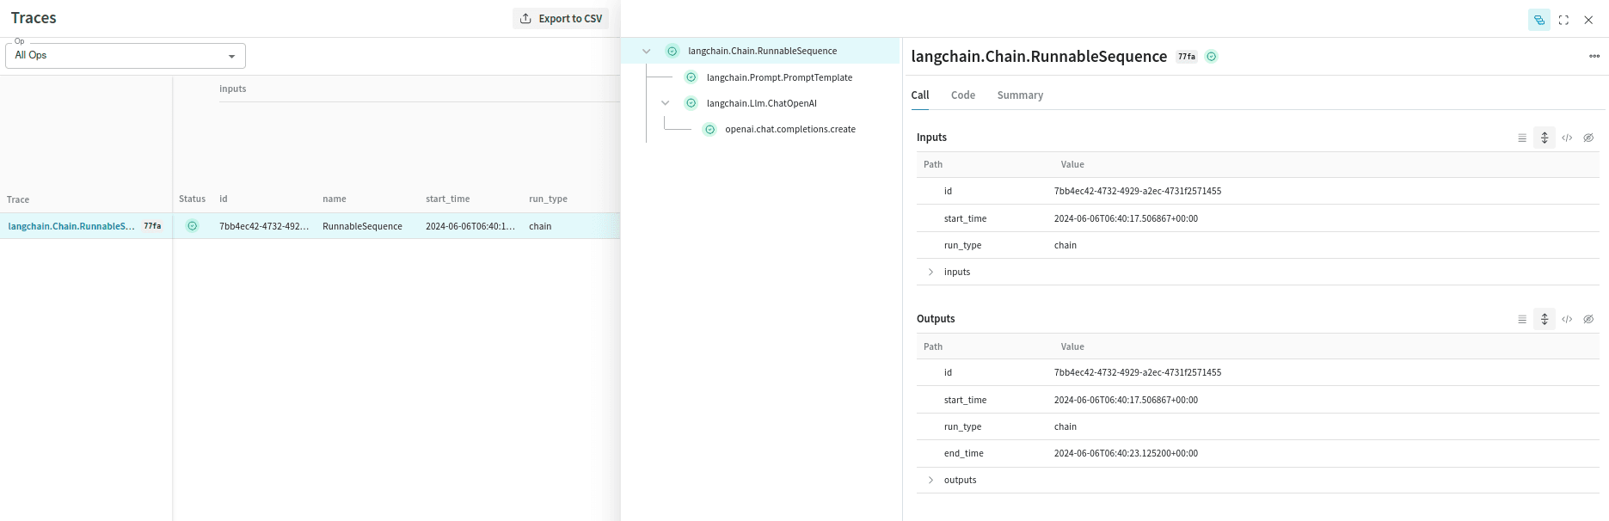Sort by the Status column header
The width and height of the screenshot is (1609, 521).
(193, 199)
